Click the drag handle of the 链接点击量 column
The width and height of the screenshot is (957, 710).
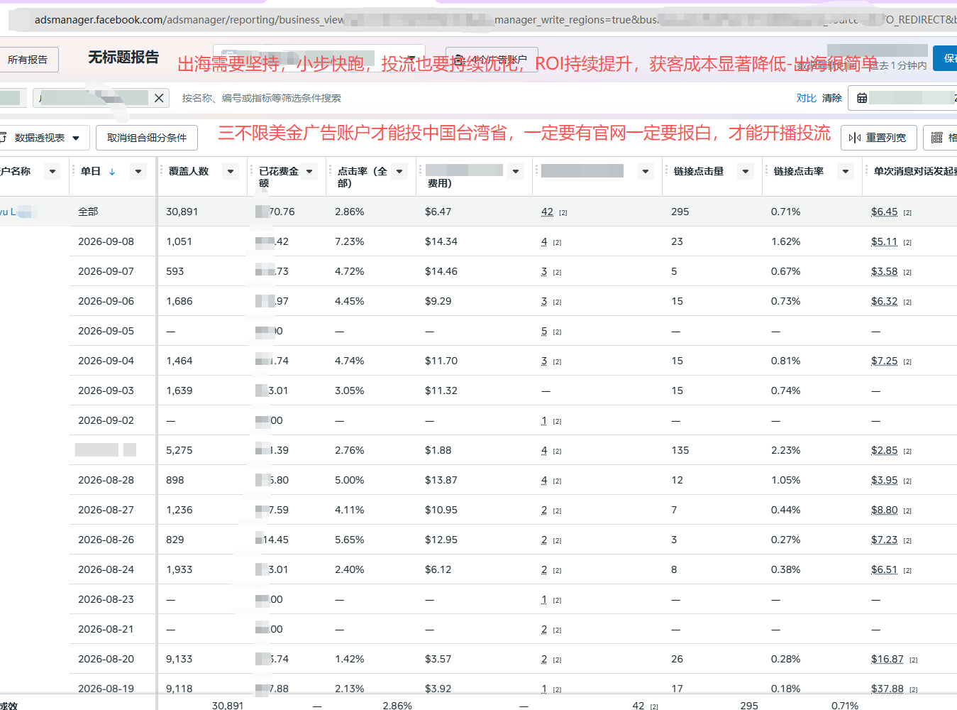pyautogui.click(x=668, y=171)
